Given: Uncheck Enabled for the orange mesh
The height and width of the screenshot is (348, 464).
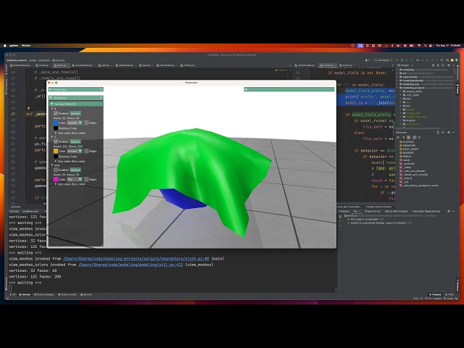Looking at the screenshot, I should (x=56, y=142).
